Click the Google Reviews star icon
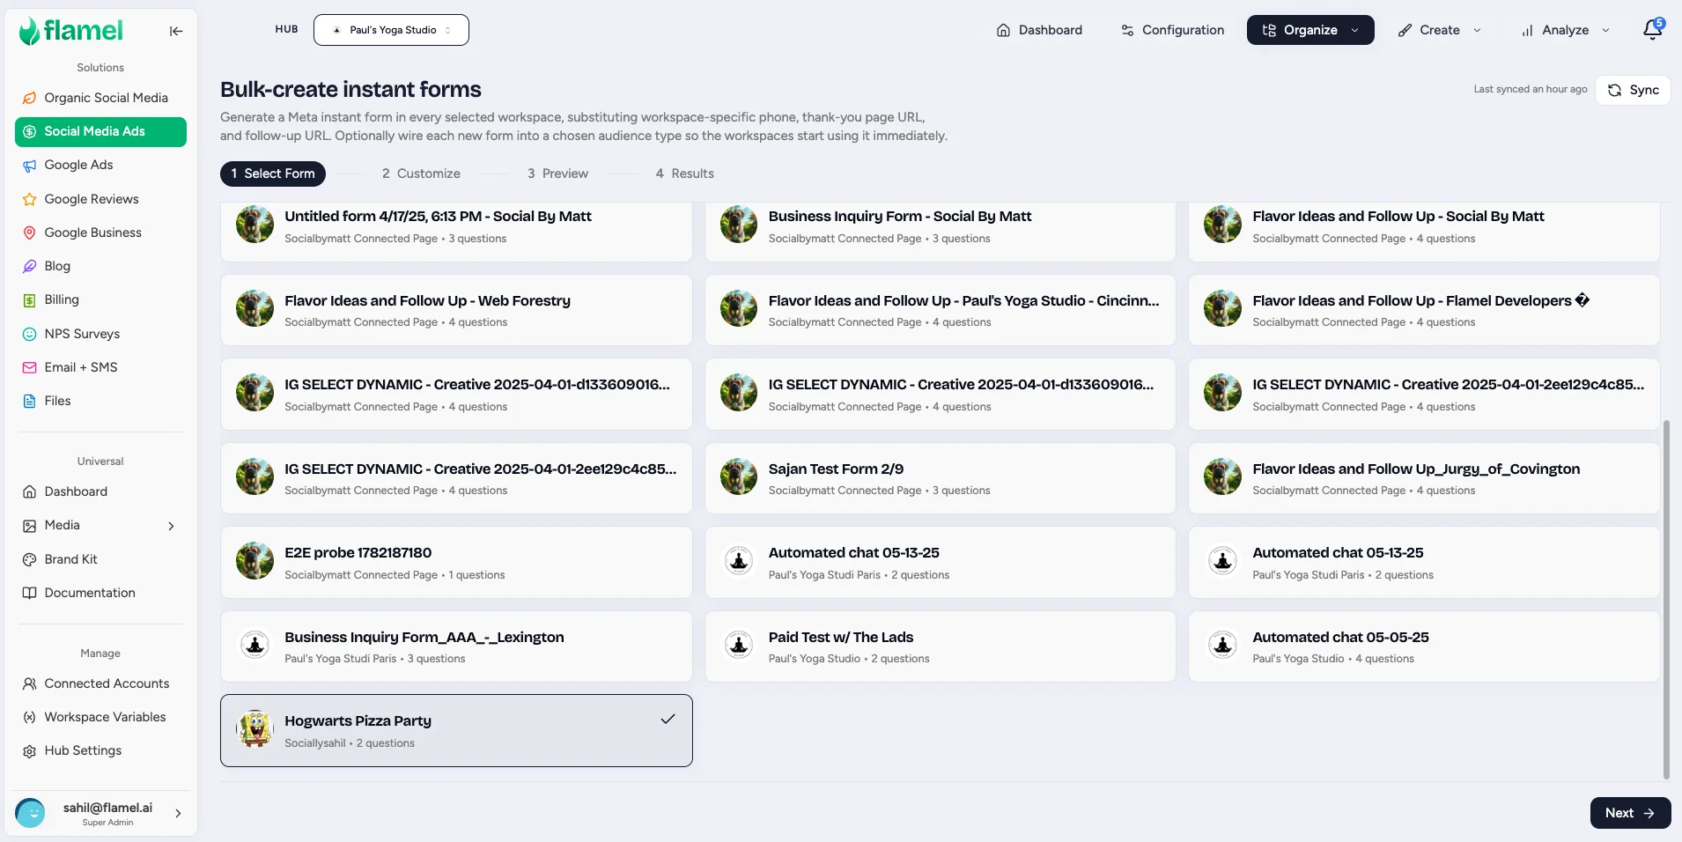The width and height of the screenshot is (1682, 842). (29, 199)
